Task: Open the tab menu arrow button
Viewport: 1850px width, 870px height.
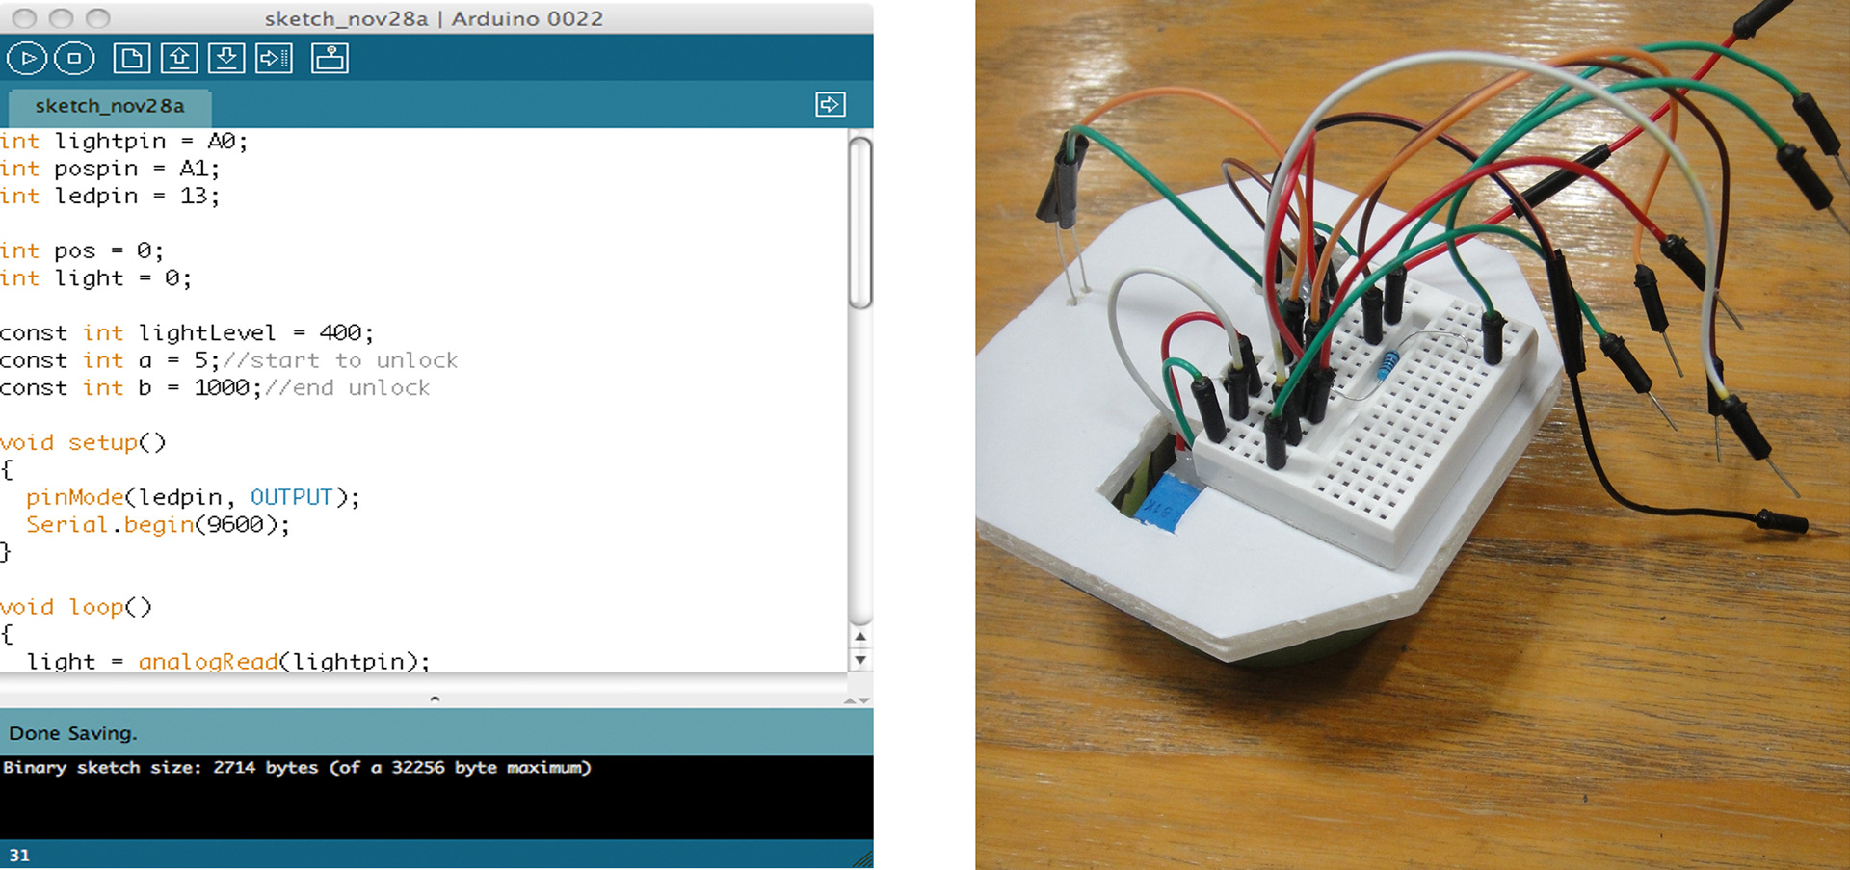Action: (x=831, y=104)
